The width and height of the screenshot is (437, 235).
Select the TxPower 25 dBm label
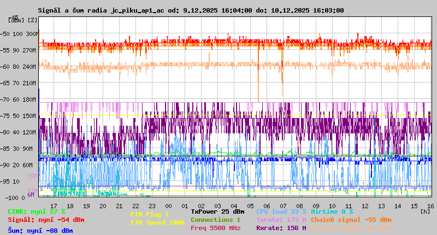click(x=217, y=211)
